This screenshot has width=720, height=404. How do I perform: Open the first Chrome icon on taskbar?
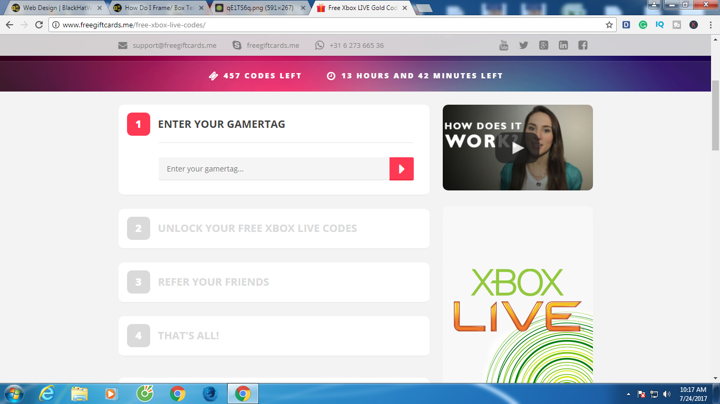point(178,393)
